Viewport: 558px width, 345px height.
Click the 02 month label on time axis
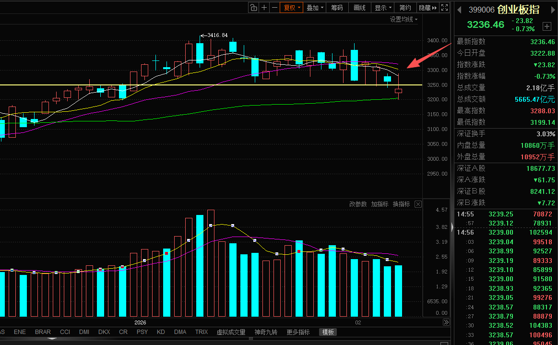pos(358,322)
